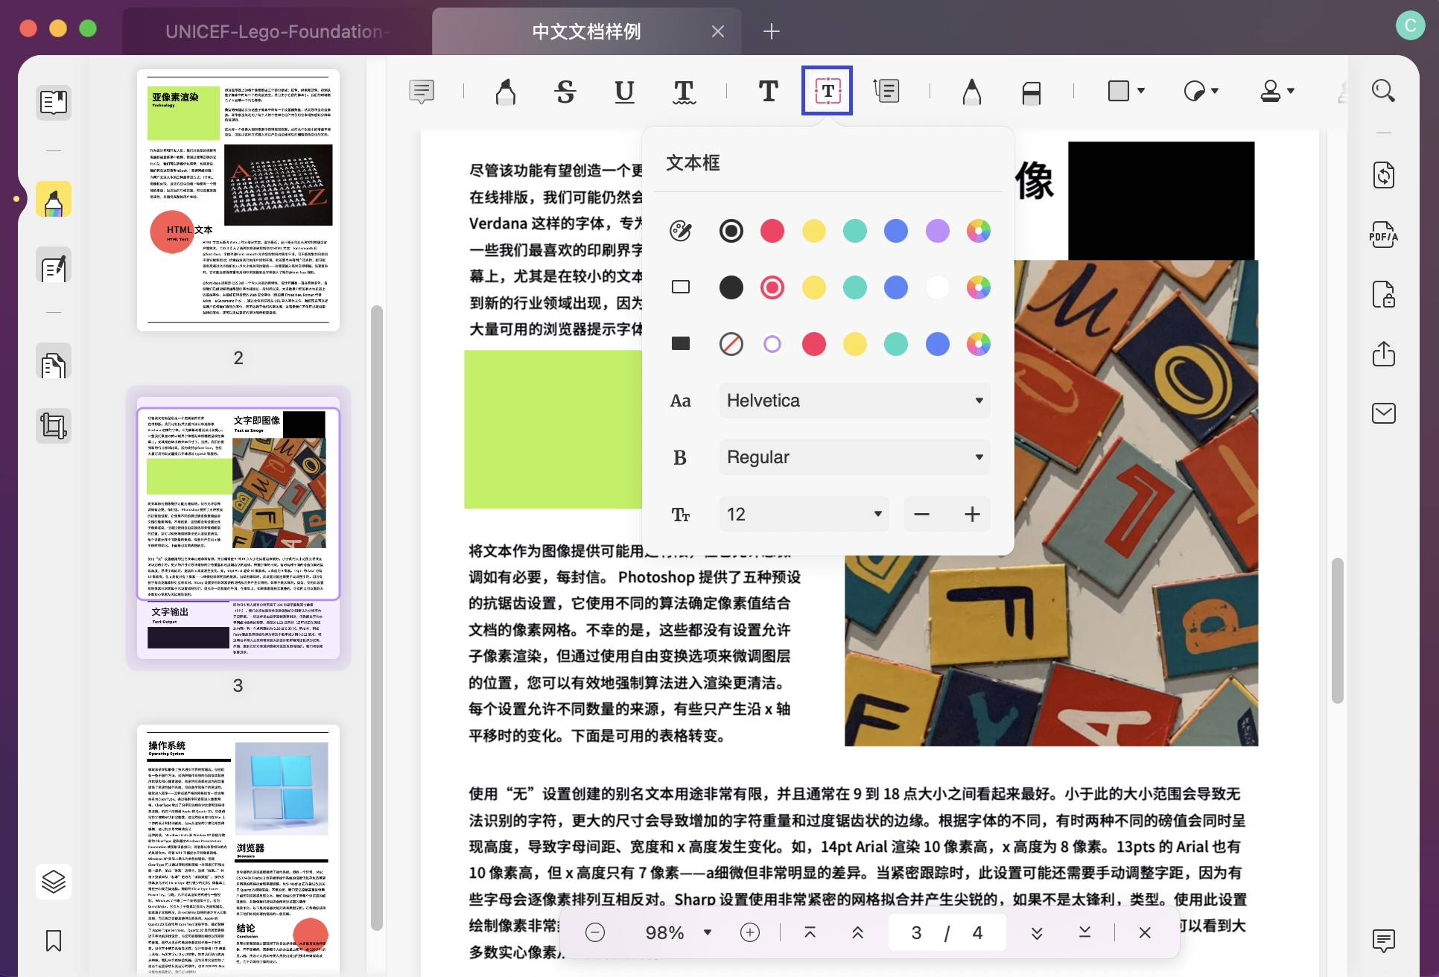
Task: Increase font size with plus button
Action: pyautogui.click(x=972, y=514)
